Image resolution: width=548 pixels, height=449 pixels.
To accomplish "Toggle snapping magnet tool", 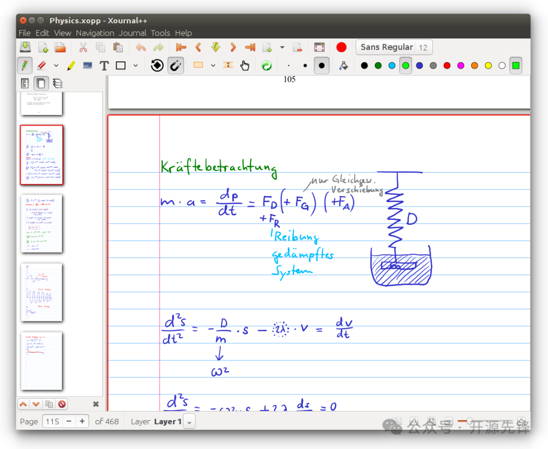I will point(176,65).
